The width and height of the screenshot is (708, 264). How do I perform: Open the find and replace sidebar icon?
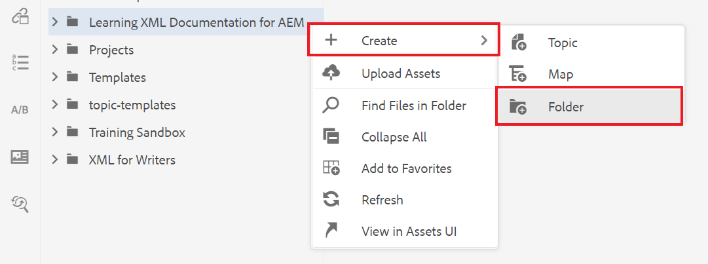[x=20, y=204]
